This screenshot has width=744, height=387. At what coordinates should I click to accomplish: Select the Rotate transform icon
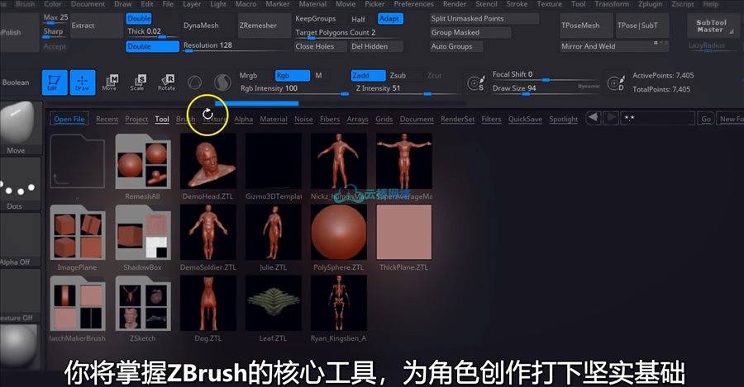pos(166,83)
